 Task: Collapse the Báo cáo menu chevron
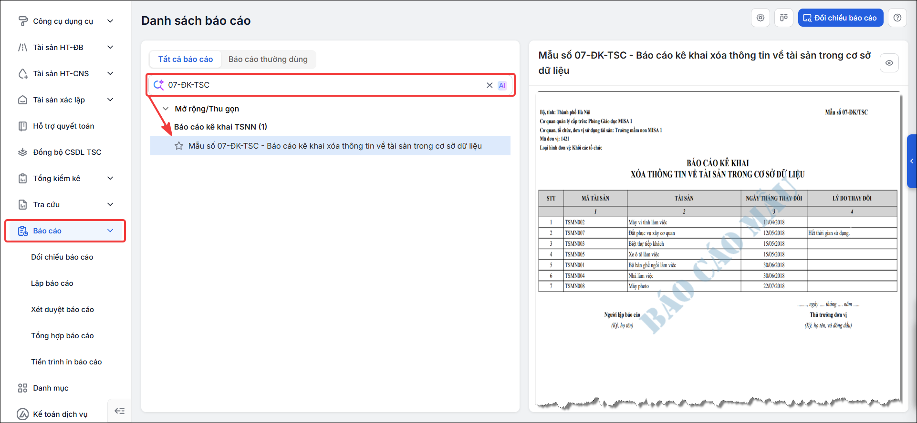pyautogui.click(x=110, y=231)
